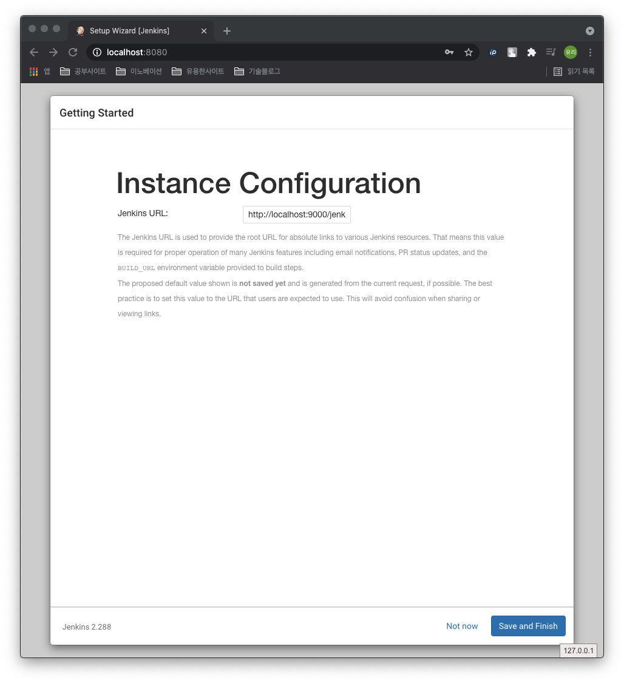This screenshot has width=624, height=683.
Task: Click the BUILD_URL monospace text
Action: (137, 268)
